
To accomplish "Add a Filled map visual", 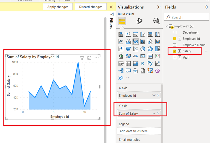I will pyautogui.click(x=128, y=56).
